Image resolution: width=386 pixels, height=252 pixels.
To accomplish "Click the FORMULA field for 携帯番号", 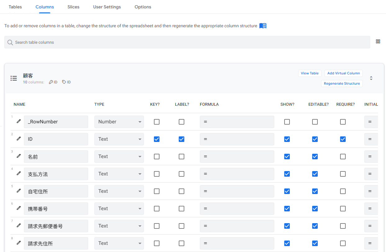I will coord(237,209).
